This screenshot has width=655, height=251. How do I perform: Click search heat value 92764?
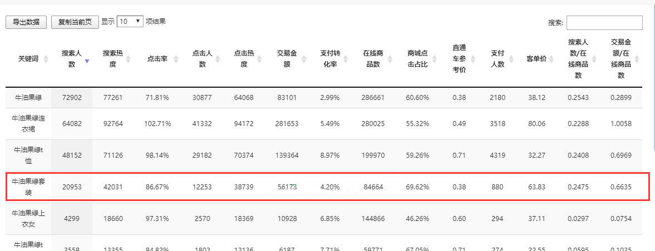point(112,124)
